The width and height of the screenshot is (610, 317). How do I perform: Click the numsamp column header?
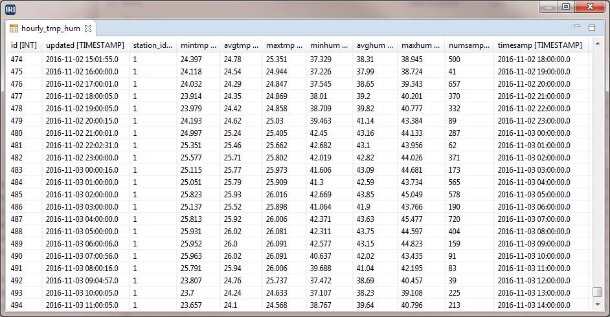469,45
